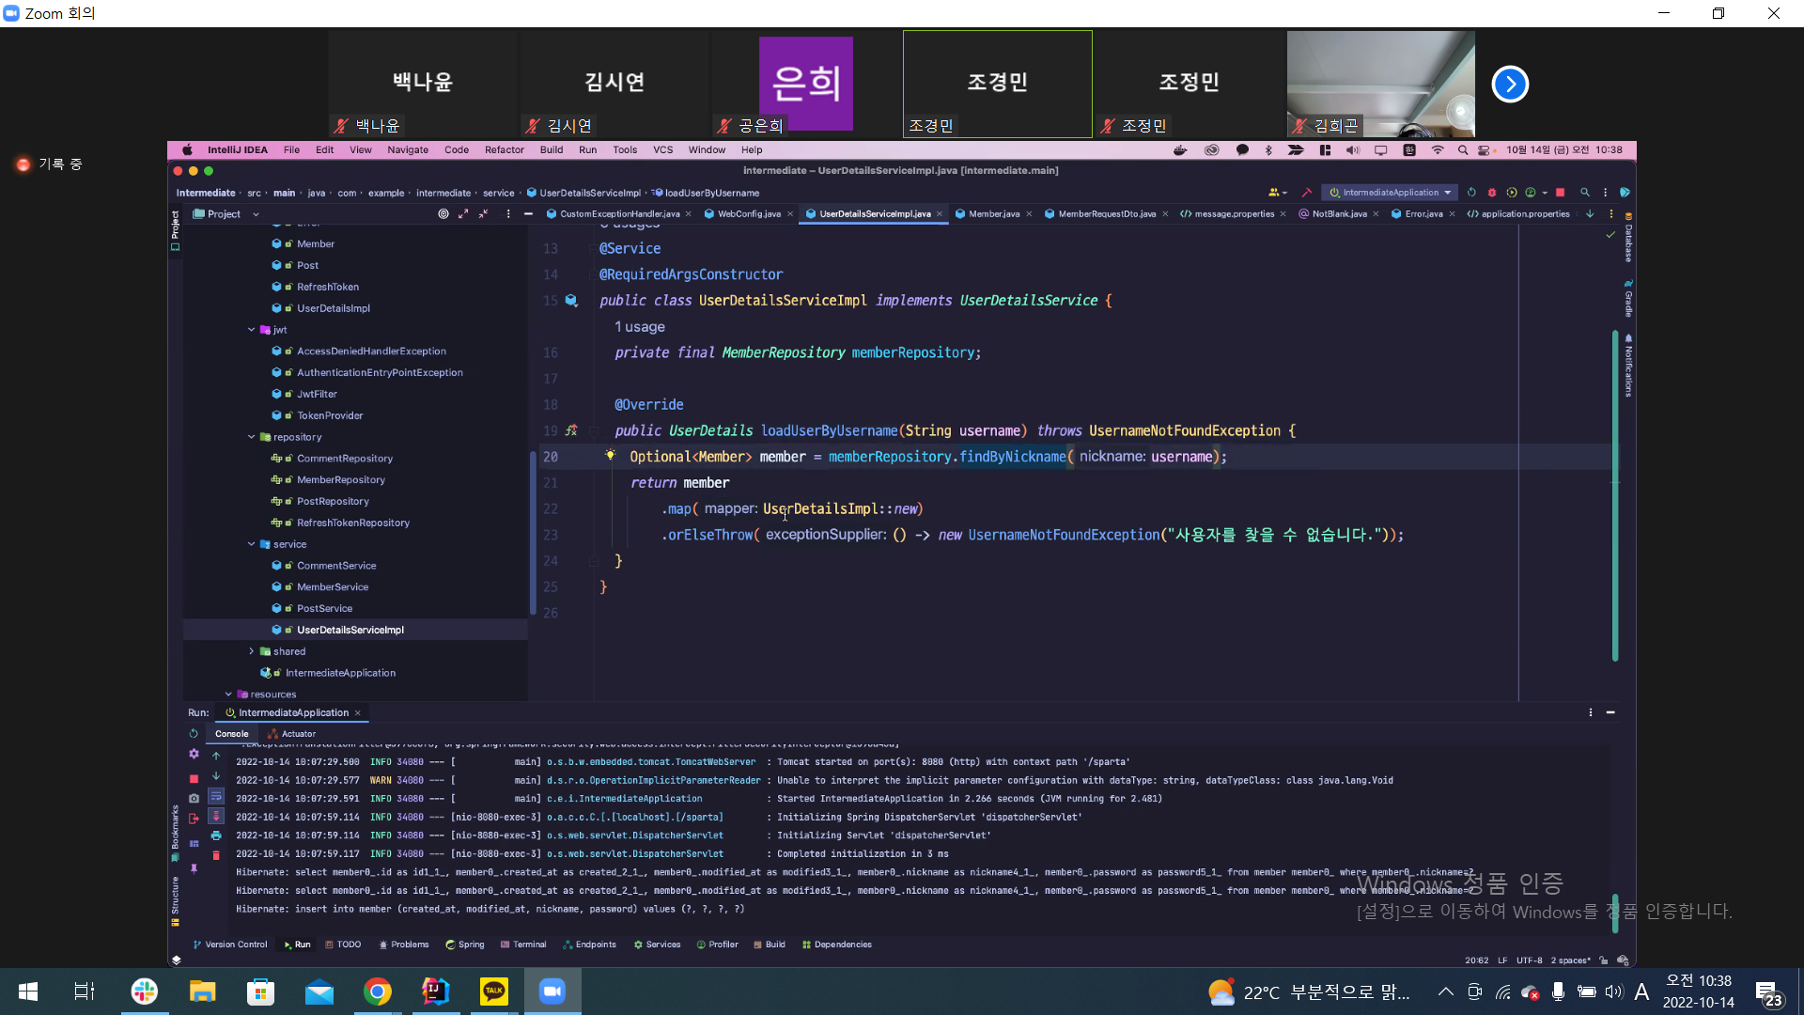Image resolution: width=1804 pixels, height=1015 pixels.
Task: Click the locate-file target icon in the Project panel
Action: [443, 214]
